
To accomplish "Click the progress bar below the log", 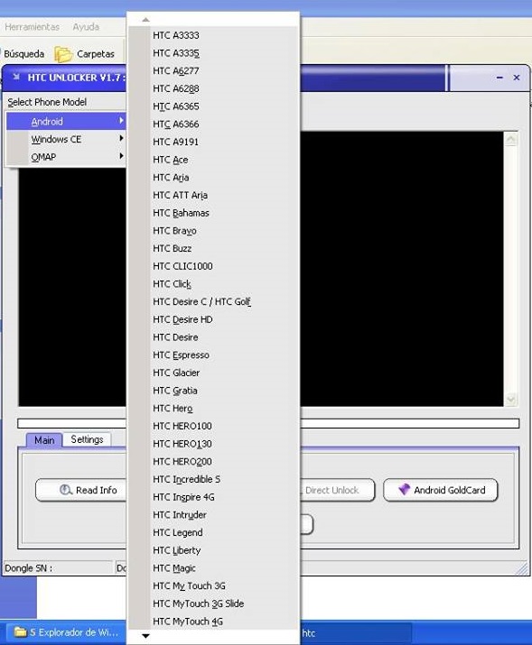I will tap(268, 423).
